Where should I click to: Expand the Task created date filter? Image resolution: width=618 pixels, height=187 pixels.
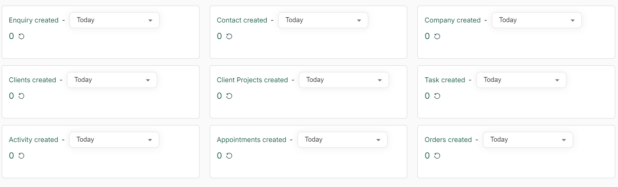coord(521,80)
